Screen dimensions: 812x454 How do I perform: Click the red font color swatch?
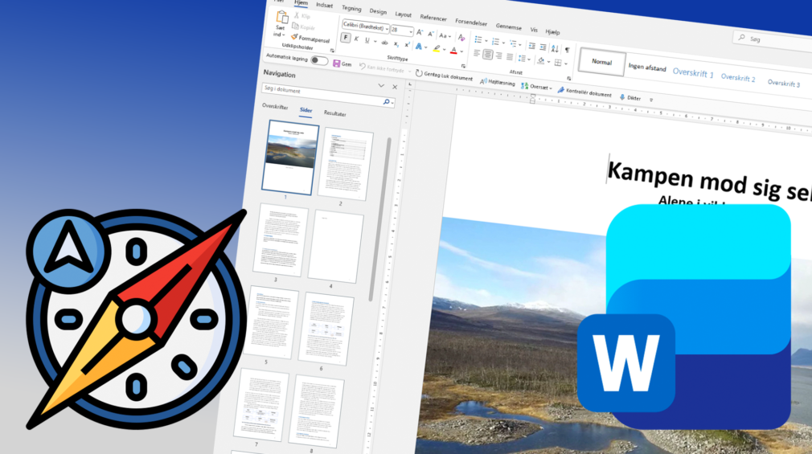pyautogui.click(x=453, y=51)
